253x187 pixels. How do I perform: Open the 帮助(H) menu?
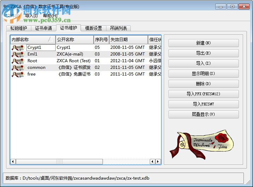(x=50, y=15)
